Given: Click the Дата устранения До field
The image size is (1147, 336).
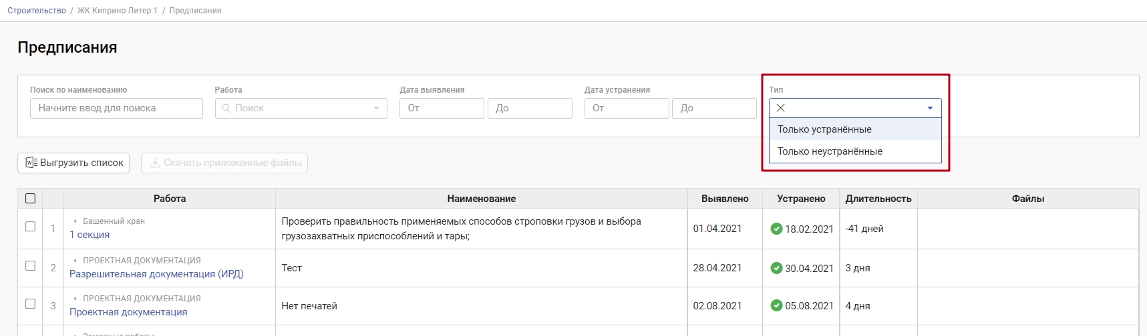Looking at the screenshot, I should point(714,108).
